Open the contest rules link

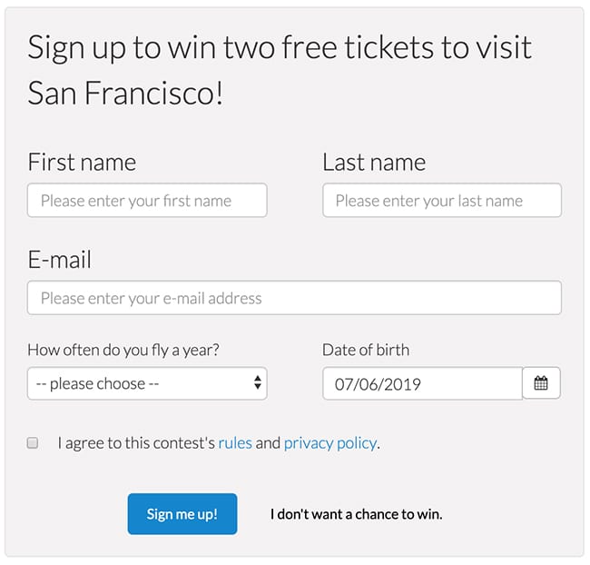(235, 443)
